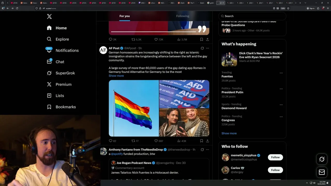Switch to the For you tab
The width and height of the screenshot is (331, 186).
[125, 16]
